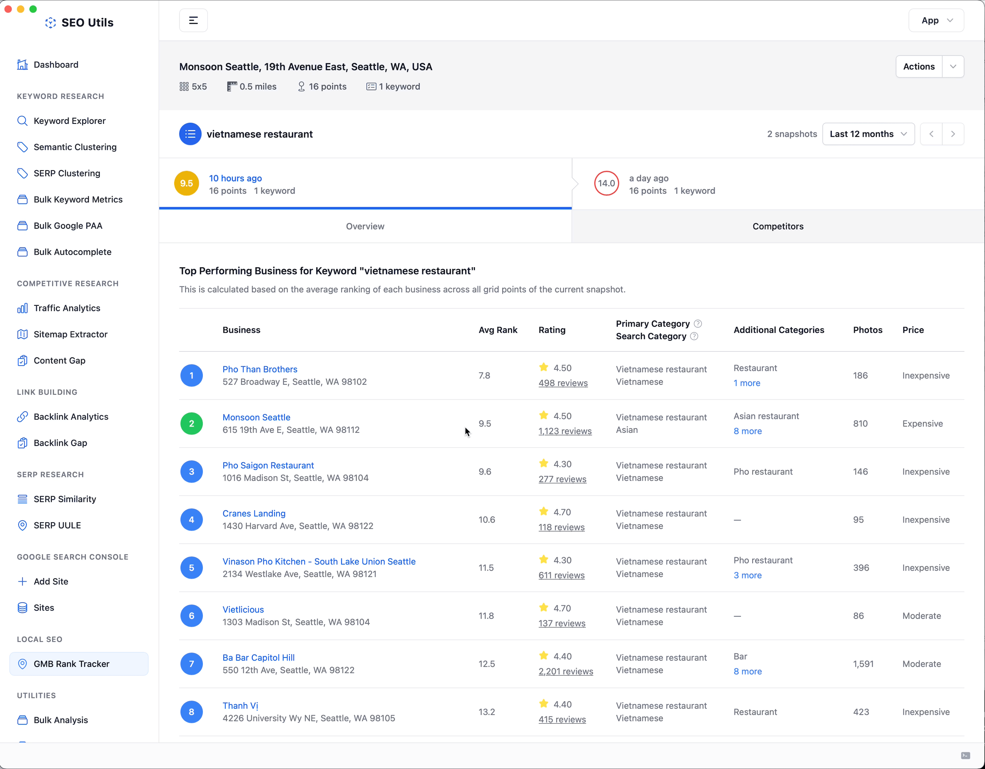This screenshot has height=769, width=985.
Task: Select the Overview tab
Action: pyautogui.click(x=365, y=226)
